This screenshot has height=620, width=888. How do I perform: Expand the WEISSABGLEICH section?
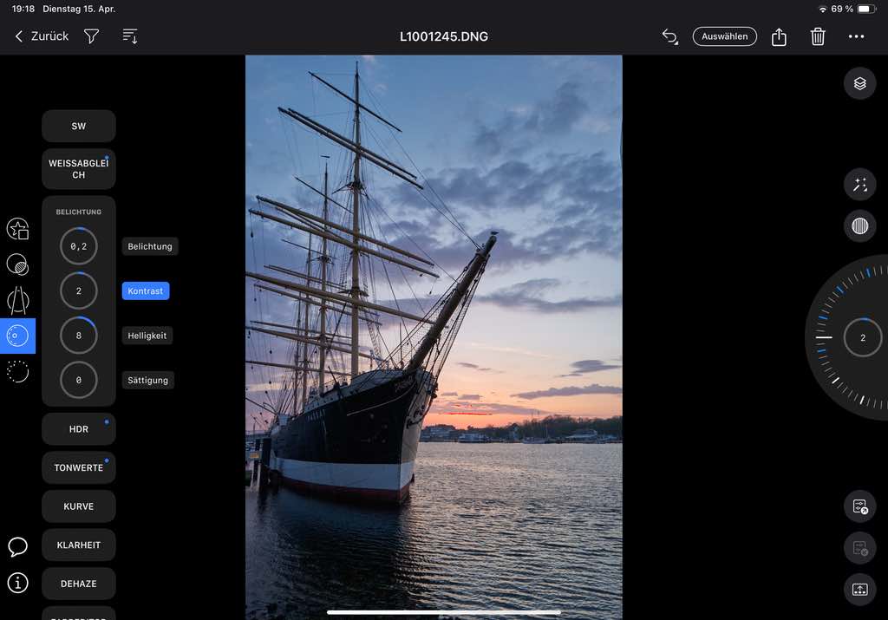tap(79, 169)
